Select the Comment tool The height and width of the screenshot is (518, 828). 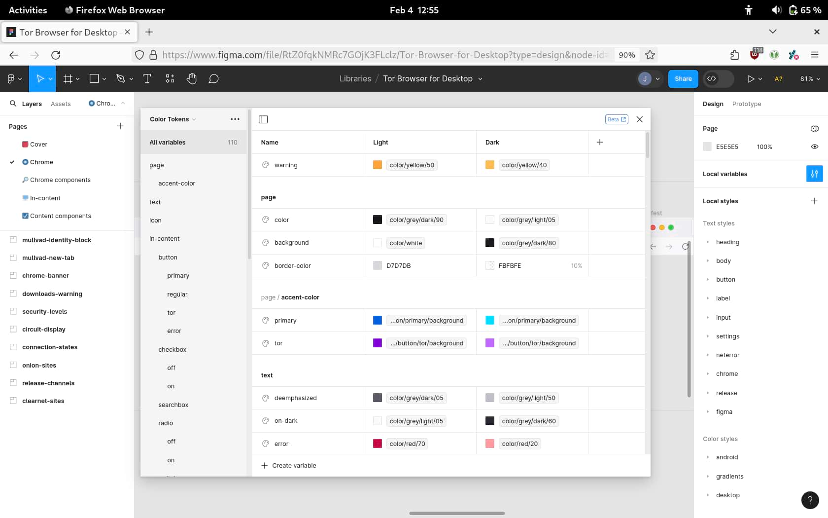pos(213,79)
